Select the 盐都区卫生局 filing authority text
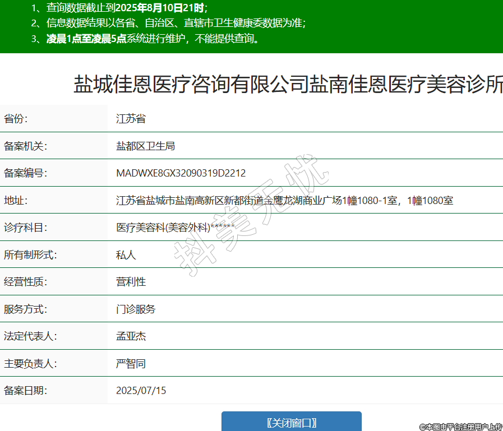Screen dimensions: 503x431 point(145,146)
